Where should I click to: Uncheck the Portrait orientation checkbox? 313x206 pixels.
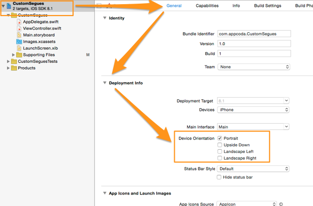click(220, 138)
